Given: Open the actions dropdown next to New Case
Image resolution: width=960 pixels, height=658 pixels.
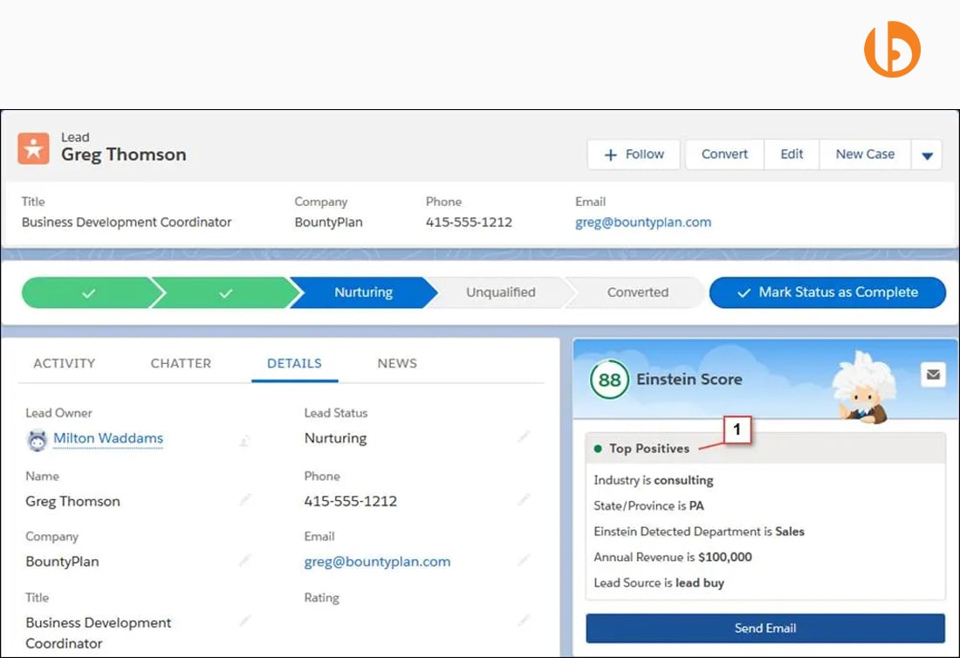Looking at the screenshot, I should [x=927, y=154].
